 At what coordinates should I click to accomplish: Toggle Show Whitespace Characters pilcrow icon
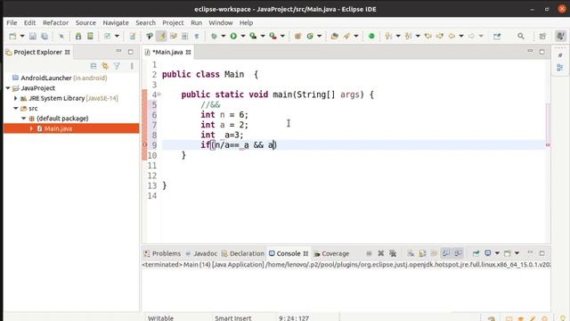click(197, 36)
